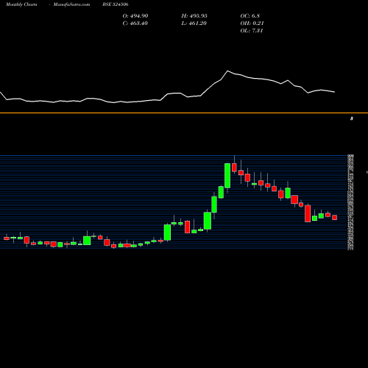Click the peak of the white line chart
The image size is (368, 368).
pyautogui.click(x=227, y=71)
